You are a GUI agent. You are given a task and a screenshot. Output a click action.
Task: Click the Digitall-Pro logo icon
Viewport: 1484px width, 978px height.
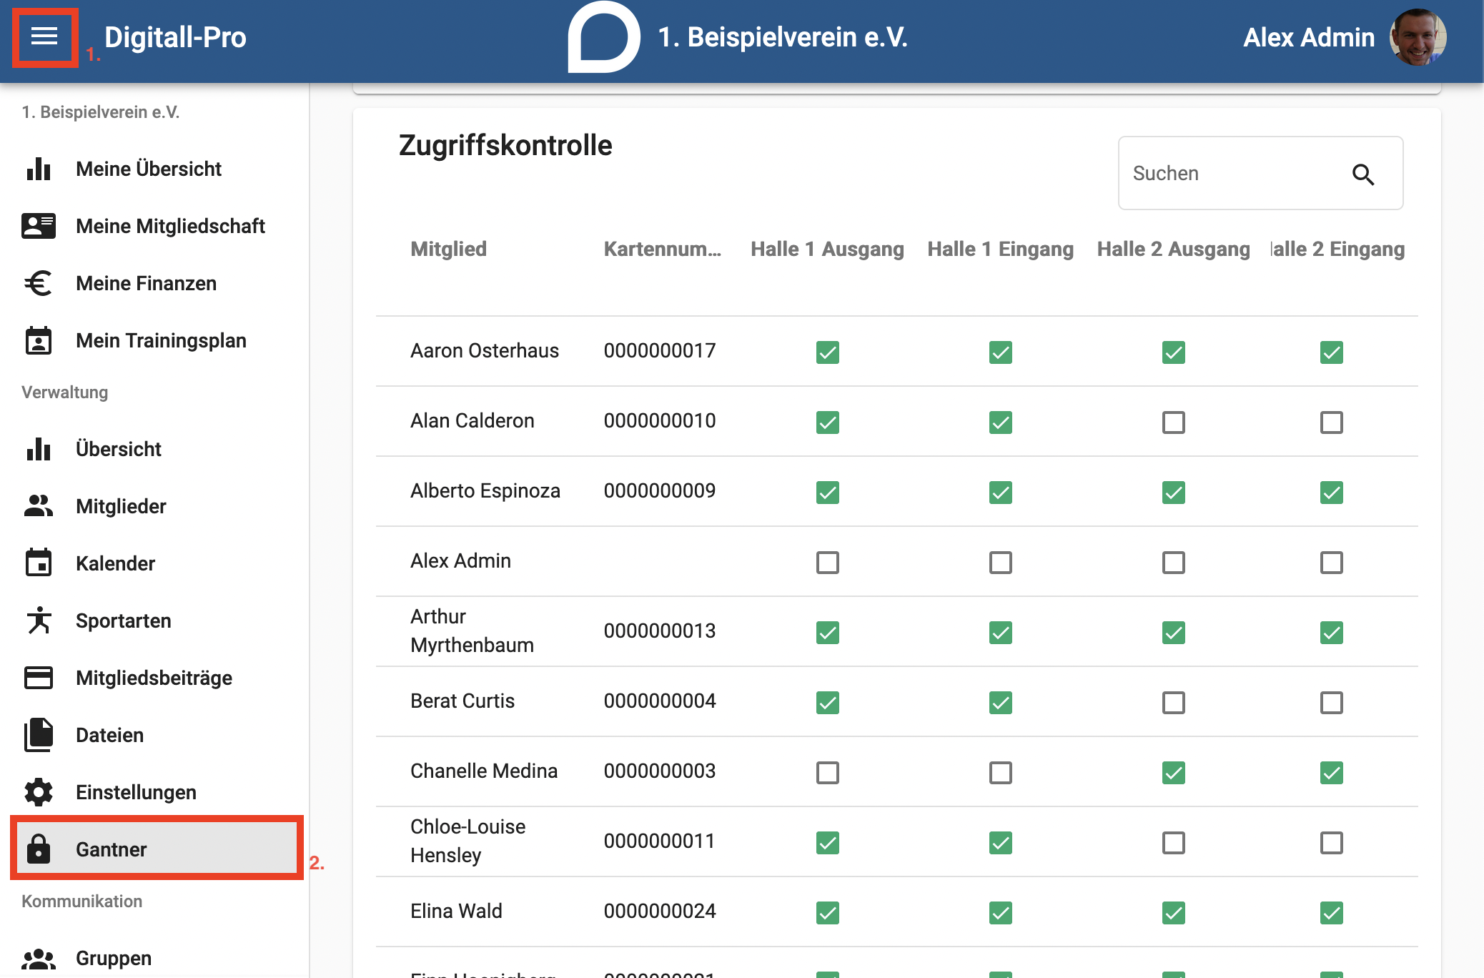coord(603,37)
